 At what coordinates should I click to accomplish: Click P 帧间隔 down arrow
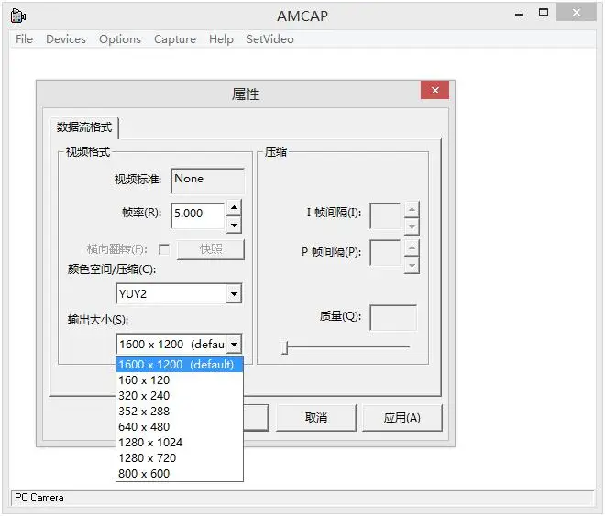coord(412,265)
